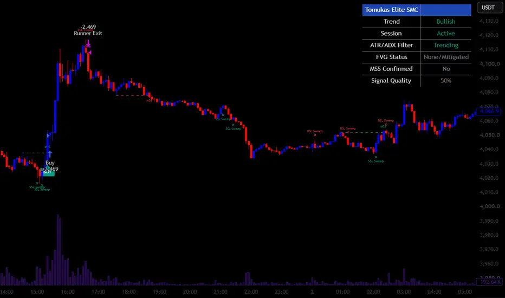Viewport: 505px width, 298px height.
Task: Click the MSS Confirmed label
Action: click(x=391, y=69)
